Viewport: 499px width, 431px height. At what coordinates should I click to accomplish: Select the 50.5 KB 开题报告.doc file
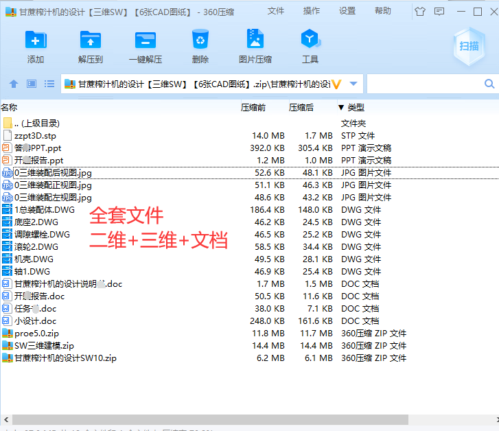tap(39, 296)
